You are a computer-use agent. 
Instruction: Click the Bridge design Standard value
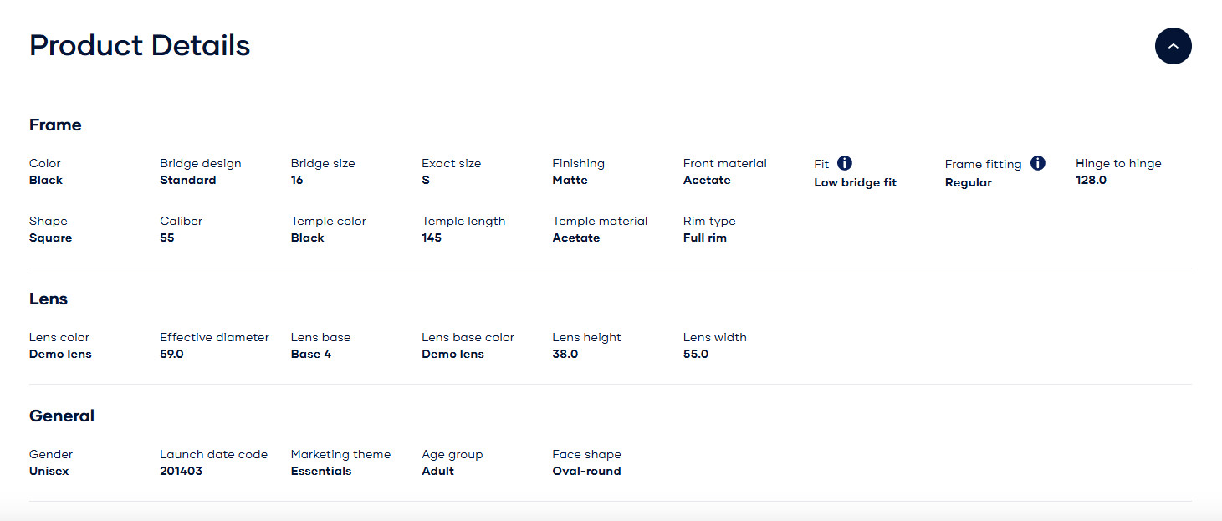[188, 180]
